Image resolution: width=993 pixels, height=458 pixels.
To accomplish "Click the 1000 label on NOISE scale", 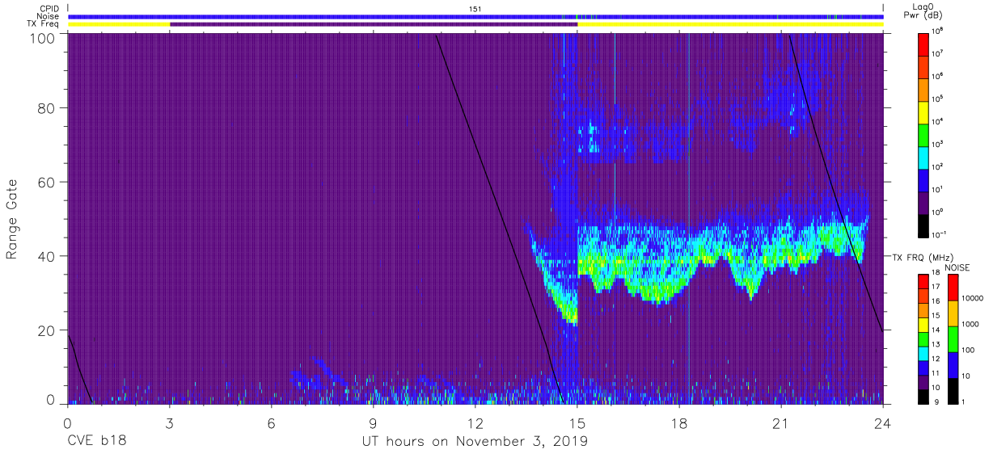I will 972,324.
